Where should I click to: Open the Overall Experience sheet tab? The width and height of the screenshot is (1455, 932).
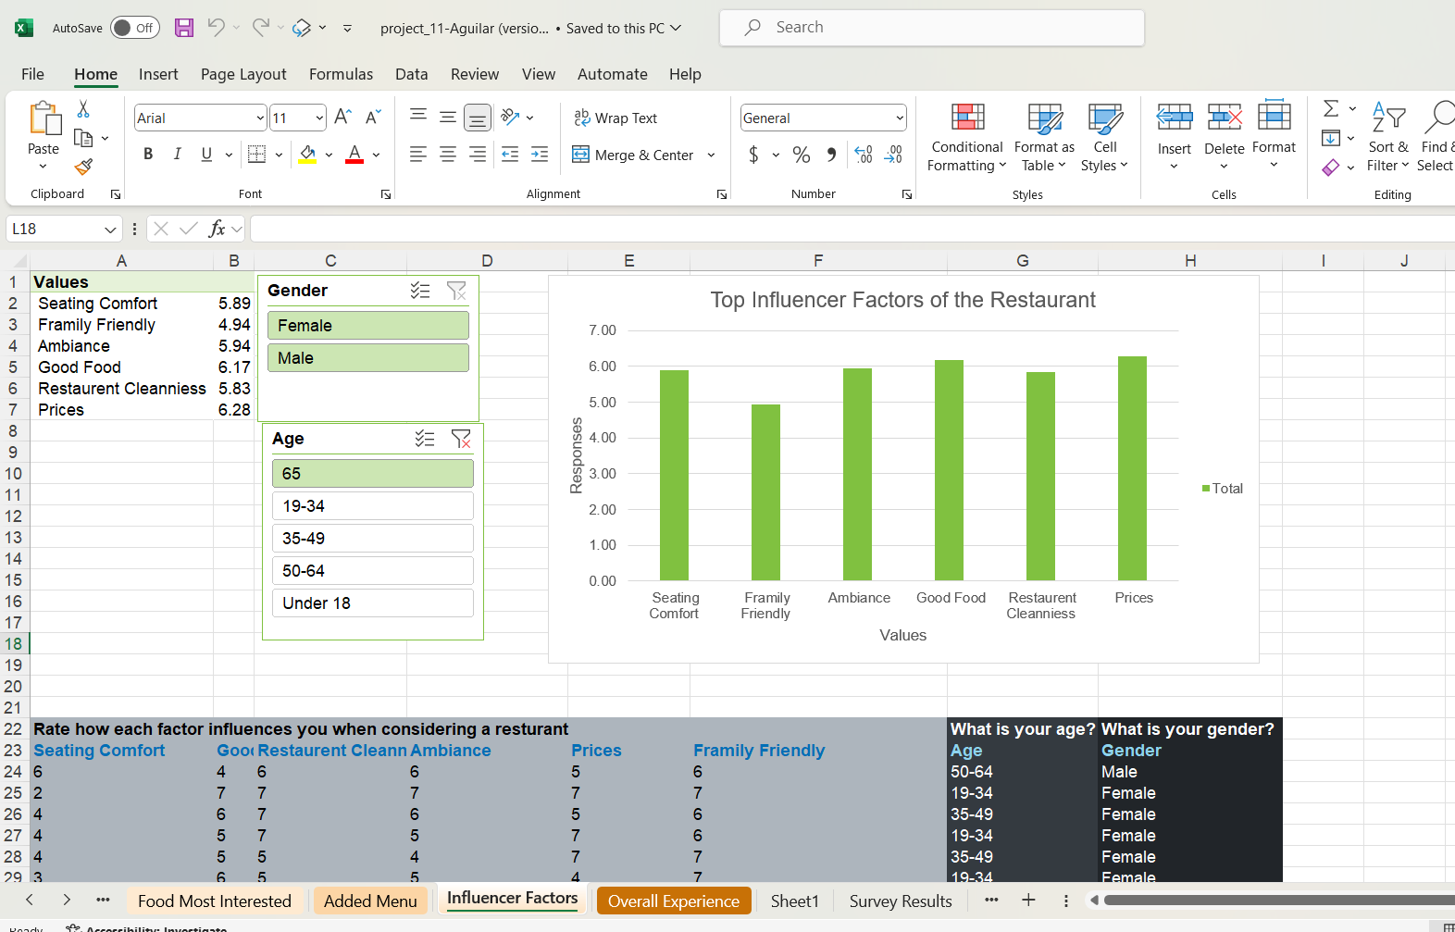point(674,901)
